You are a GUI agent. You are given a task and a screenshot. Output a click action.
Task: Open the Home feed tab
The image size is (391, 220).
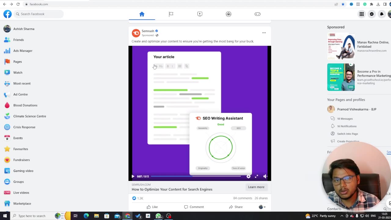pyautogui.click(x=142, y=14)
